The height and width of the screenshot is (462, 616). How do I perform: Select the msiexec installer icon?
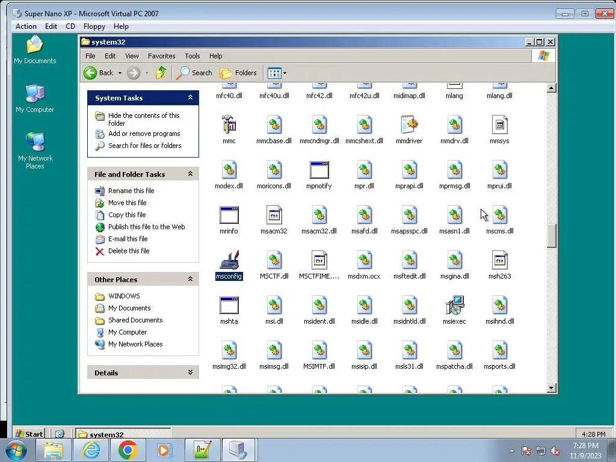(x=455, y=305)
